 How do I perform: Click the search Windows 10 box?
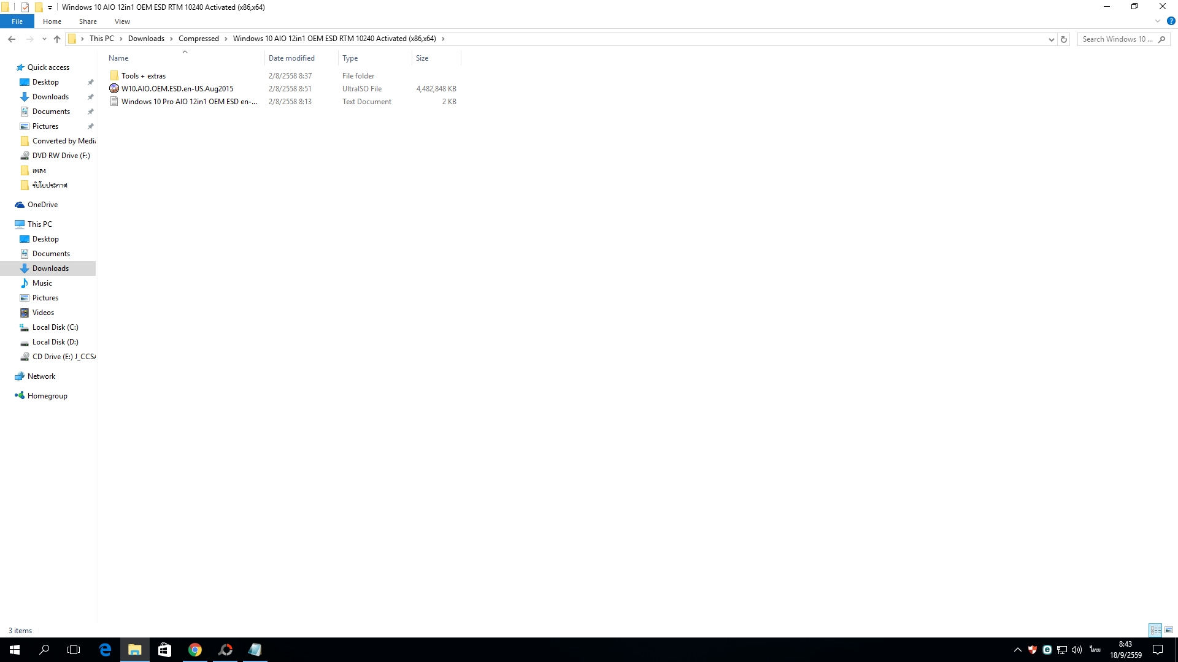[x=1117, y=39]
